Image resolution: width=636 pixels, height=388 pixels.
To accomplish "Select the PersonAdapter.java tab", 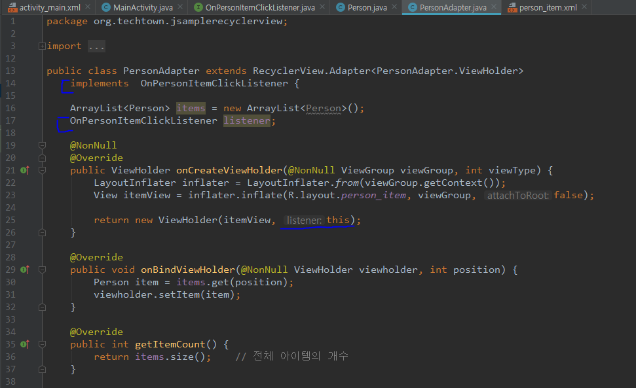I will 453,7.
